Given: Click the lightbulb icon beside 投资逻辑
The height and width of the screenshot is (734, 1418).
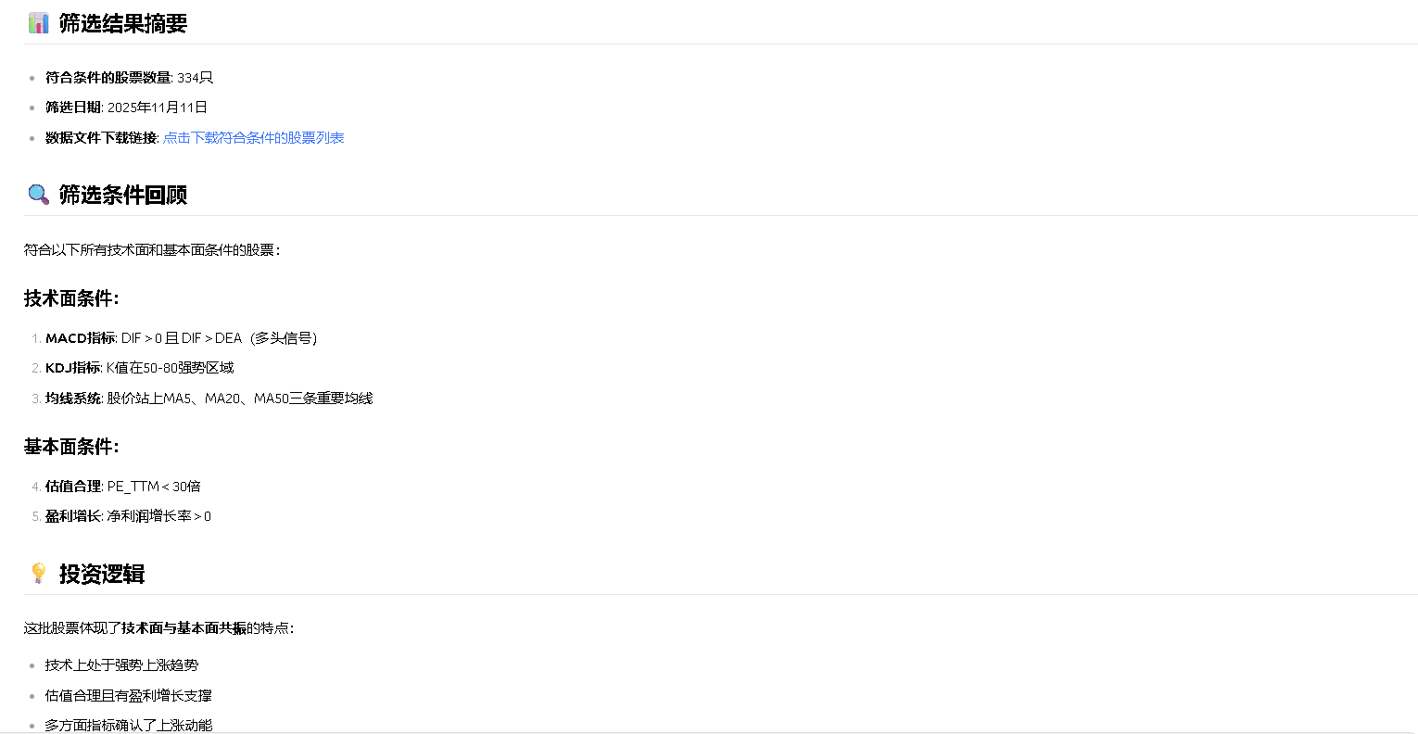Looking at the screenshot, I should 38,574.
